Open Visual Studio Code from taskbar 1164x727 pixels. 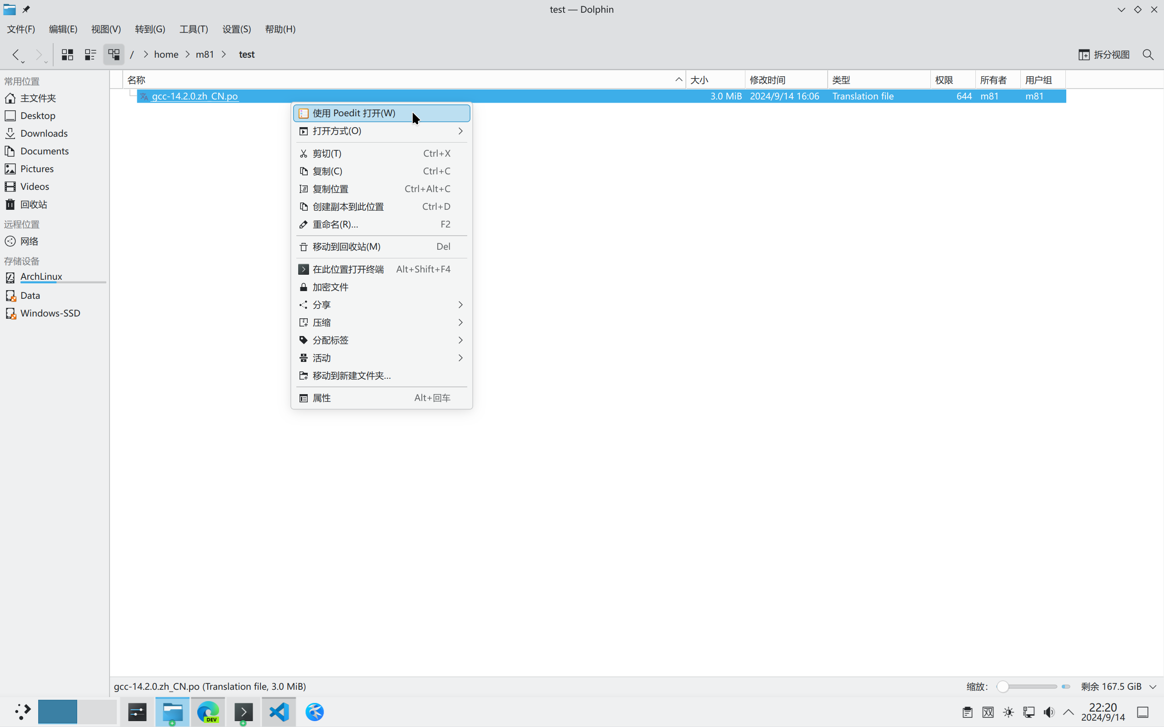(279, 712)
